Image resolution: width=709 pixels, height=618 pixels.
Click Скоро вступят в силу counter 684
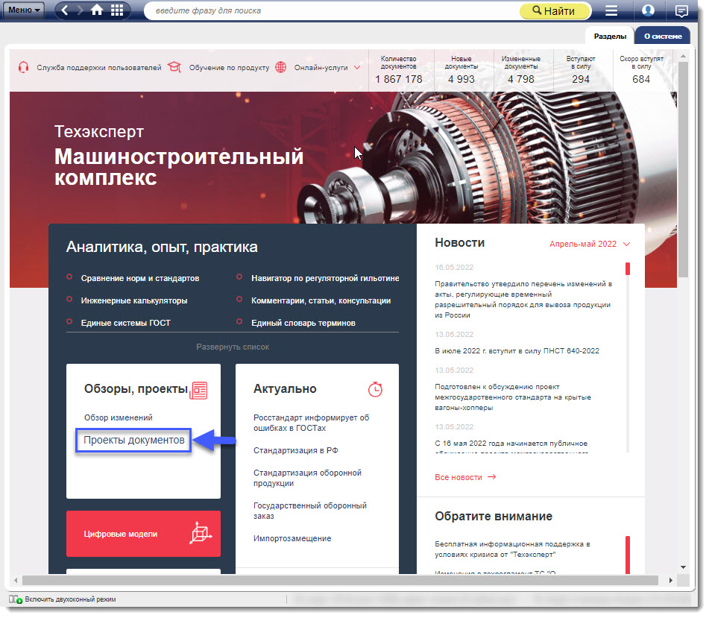point(641,70)
